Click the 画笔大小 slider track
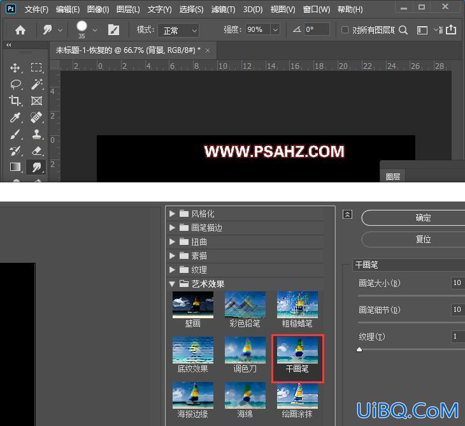Screen dimensions: 465x426 411,296
